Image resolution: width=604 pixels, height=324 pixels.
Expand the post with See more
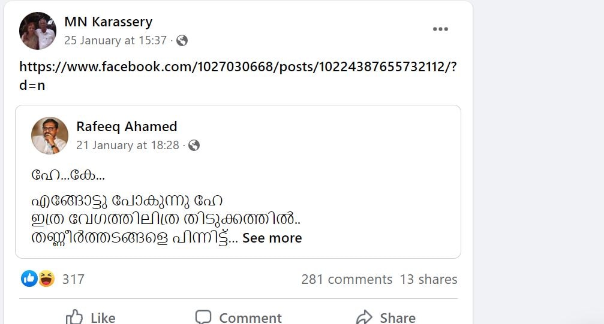click(x=272, y=238)
